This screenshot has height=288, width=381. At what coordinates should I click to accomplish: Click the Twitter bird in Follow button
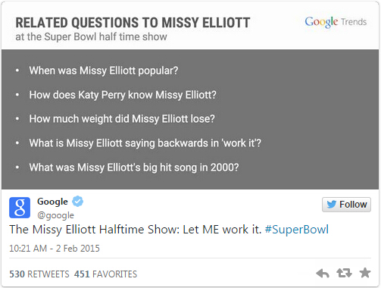pos(332,205)
